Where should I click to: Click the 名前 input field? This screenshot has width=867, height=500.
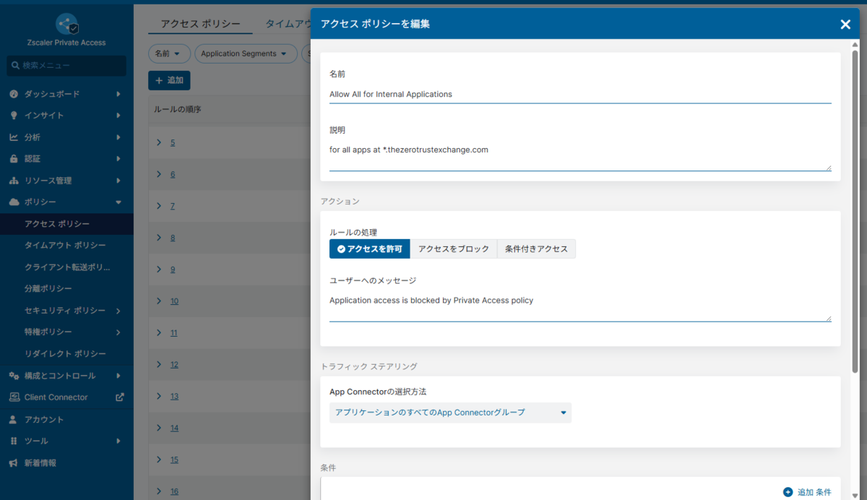[580, 94]
